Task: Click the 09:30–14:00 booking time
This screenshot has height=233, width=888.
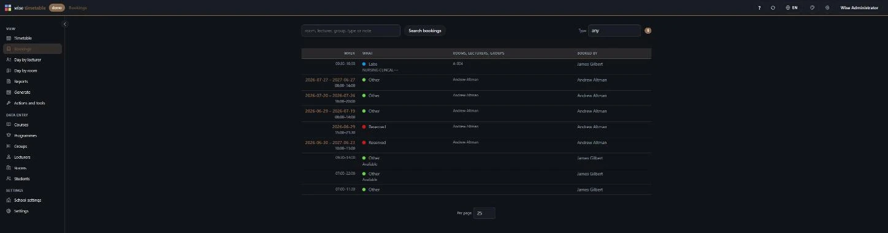Action: click(x=345, y=158)
